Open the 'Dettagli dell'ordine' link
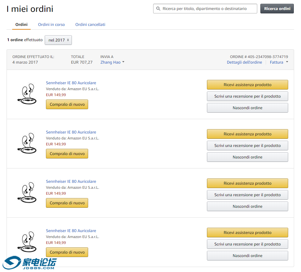The image size is (301, 272). pyautogui.click(x=244, y=62)
